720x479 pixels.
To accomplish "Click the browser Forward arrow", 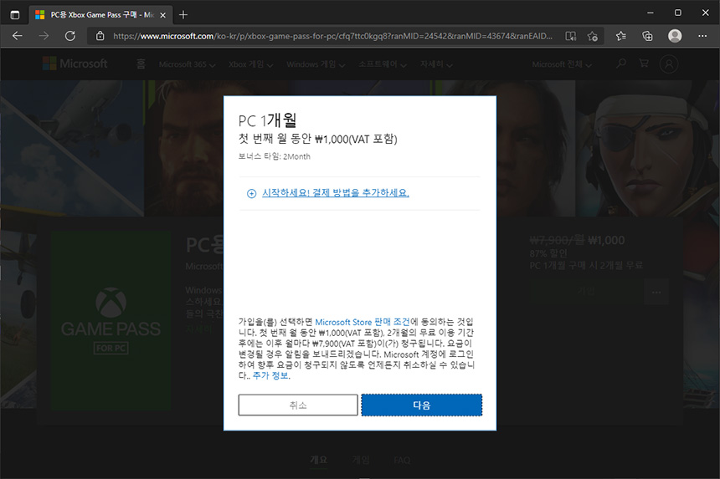I will tap(44, 36).
